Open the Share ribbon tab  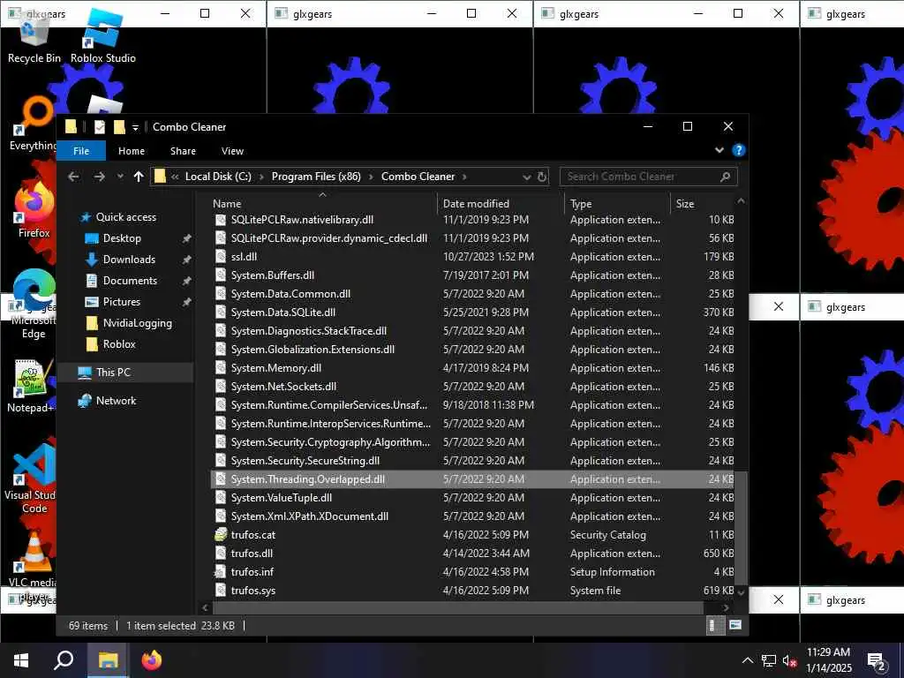[x=183, y=150]
